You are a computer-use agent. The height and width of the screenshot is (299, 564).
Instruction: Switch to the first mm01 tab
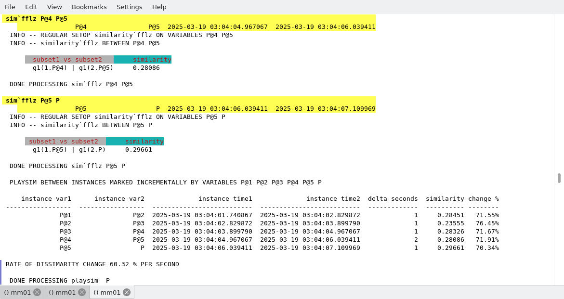point(18,292)
